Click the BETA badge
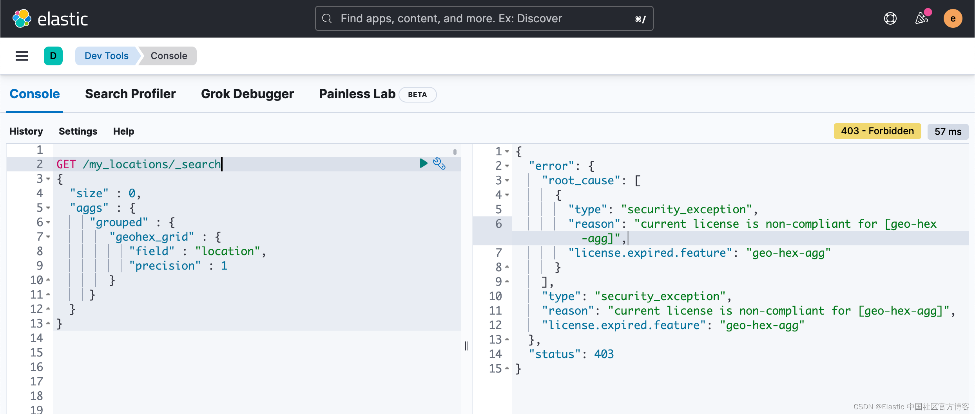 [417, 95]
